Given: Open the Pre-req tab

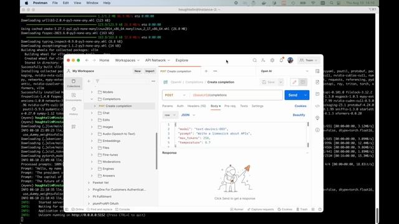Looking at the screenshot, I should tap(230, 106).
